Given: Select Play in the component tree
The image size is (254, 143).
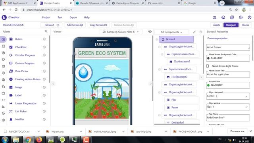Looking at the screenshot, I should (x=182, y=100).
